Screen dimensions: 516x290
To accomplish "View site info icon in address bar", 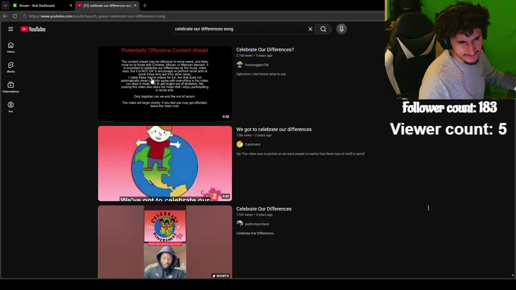I will pyautogui.click(x=25, y=16).
